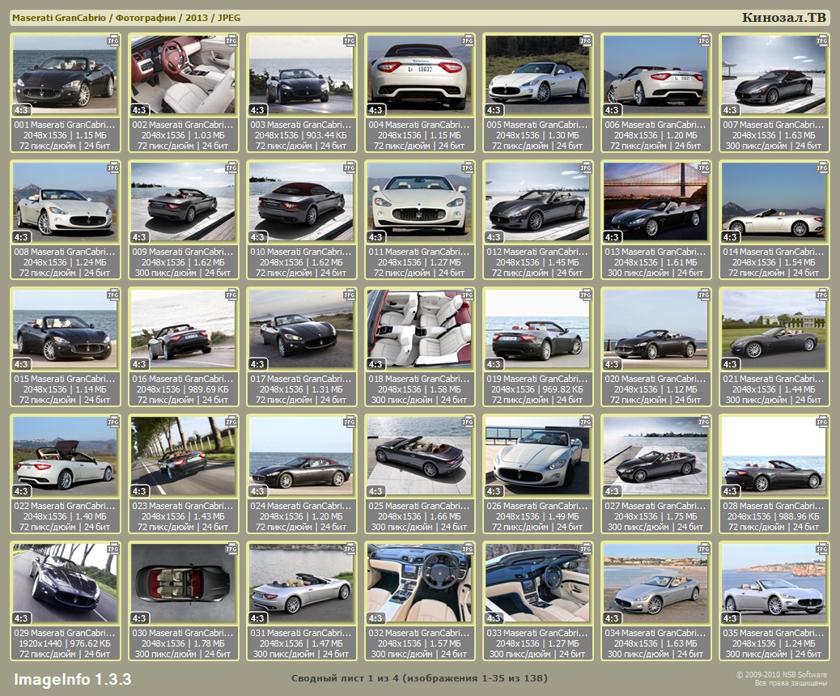Click the 4:3 ratio badge on thumbnail 004
The width and height of the screenshot is (840, 696).
(x=375, y=110)
